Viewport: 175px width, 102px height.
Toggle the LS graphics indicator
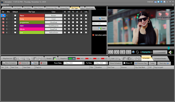click(104, 58)
